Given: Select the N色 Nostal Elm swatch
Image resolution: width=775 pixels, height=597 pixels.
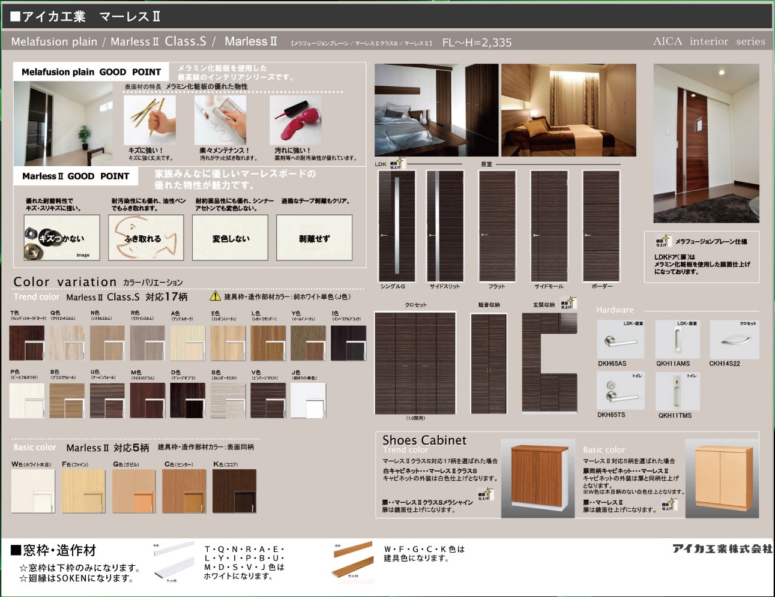Looking at the screenshot, I should click(x=107, y=343).
